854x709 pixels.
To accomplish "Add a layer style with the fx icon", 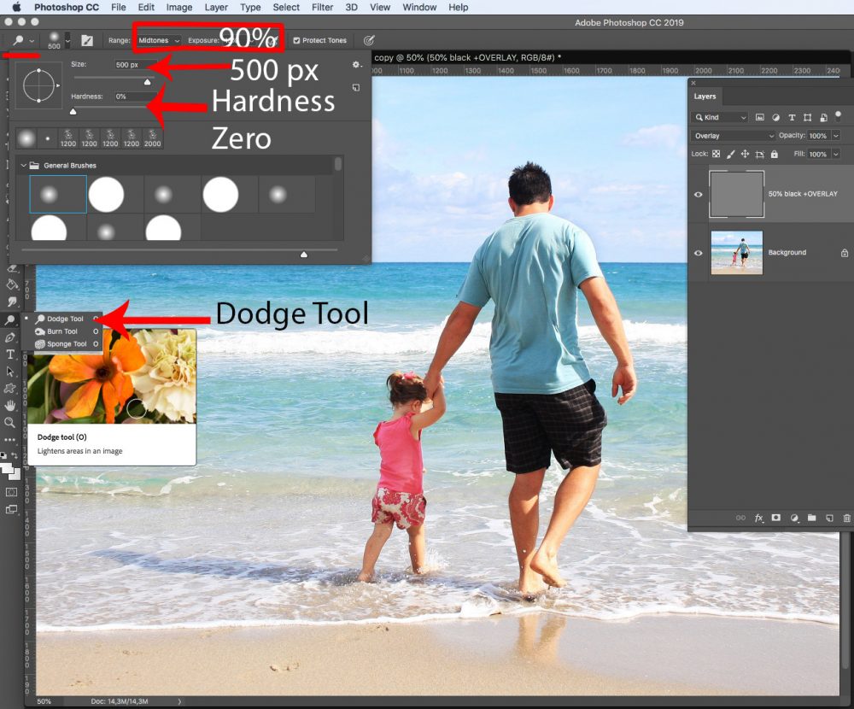I will tap(758, 518).
